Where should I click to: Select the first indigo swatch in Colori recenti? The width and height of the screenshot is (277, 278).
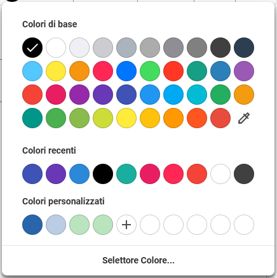(x=32, y=174)
